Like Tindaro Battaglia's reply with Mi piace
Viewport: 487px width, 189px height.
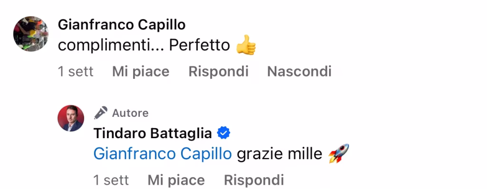click(x=176, y=180)
